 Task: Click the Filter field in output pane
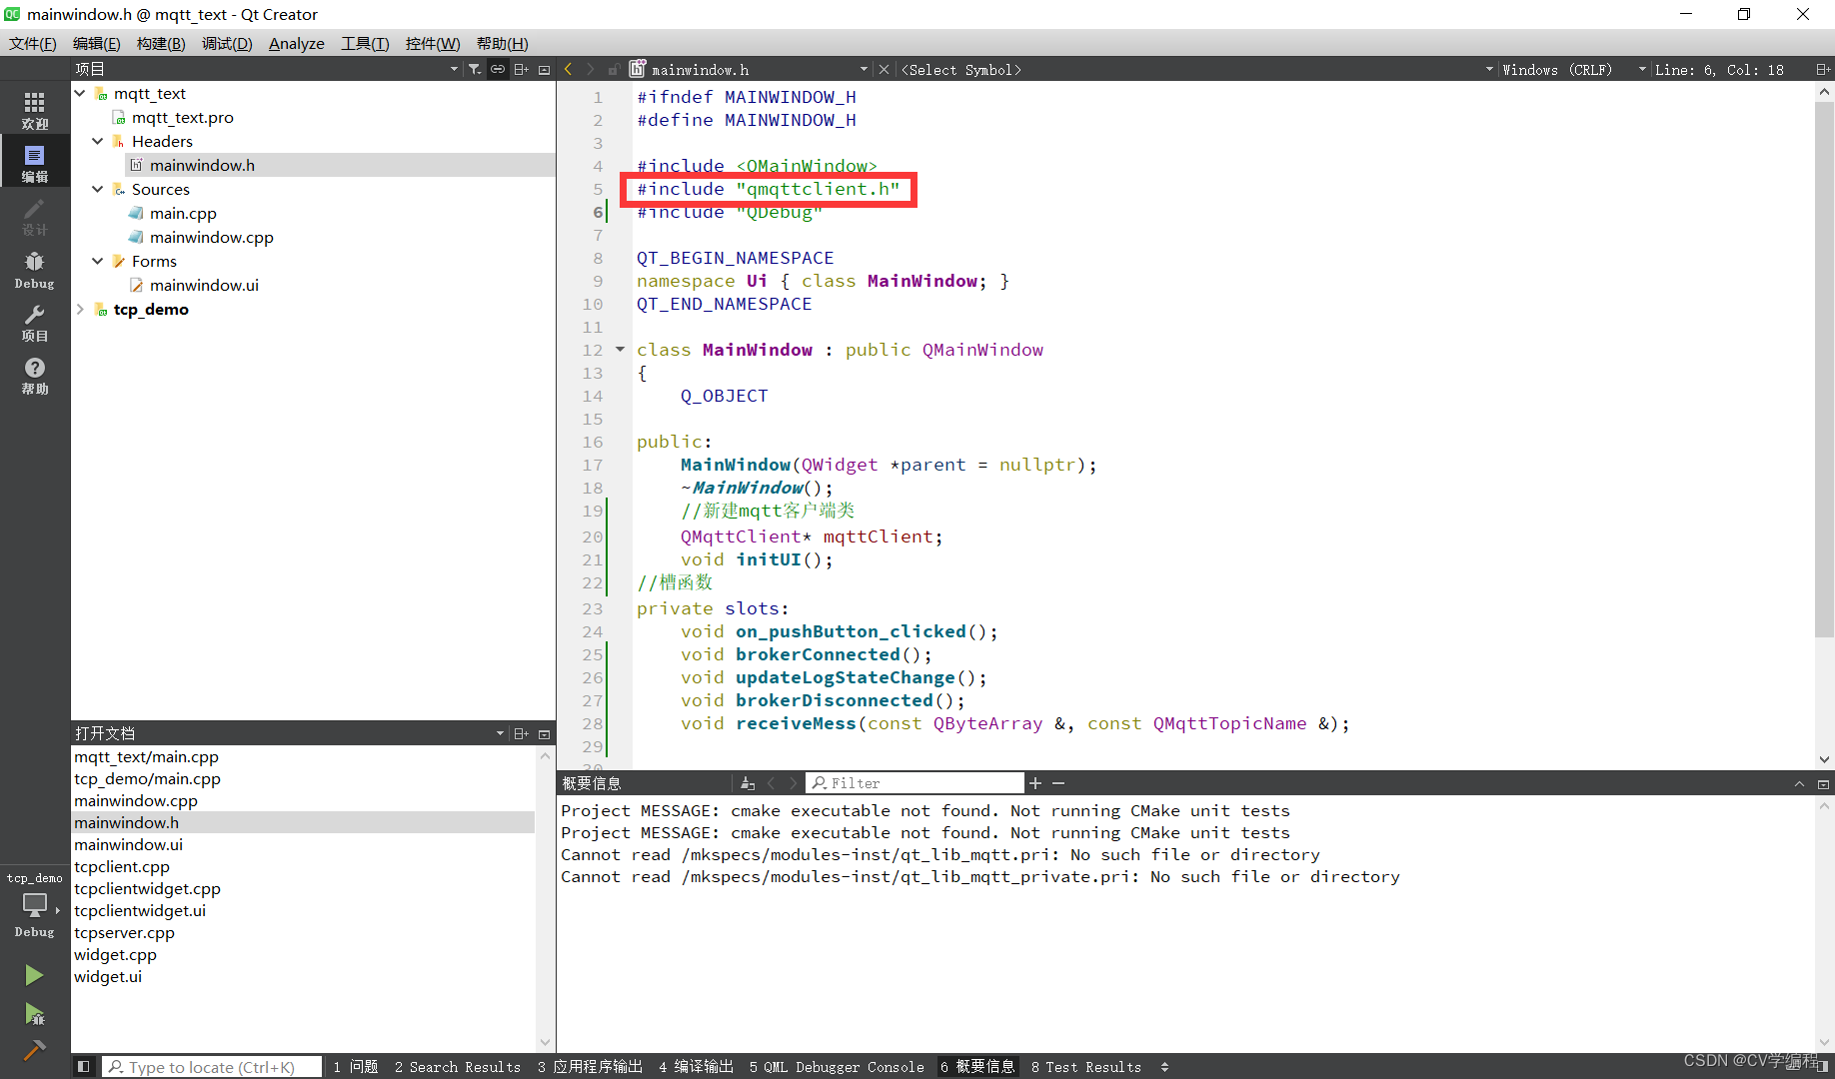point(916,783)
